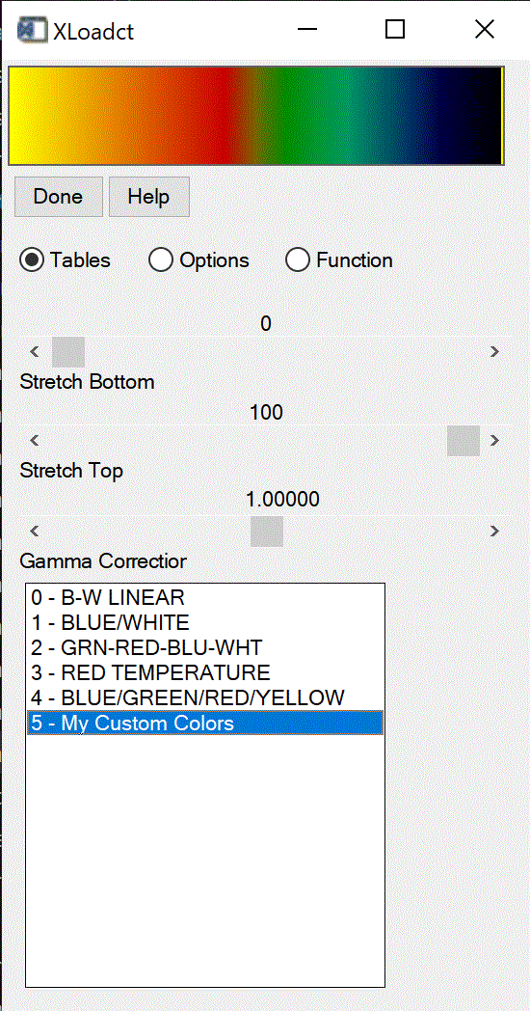Click Stretch Top slider right arrow
Screen dimensions: 530x1011
coord(494,441)
